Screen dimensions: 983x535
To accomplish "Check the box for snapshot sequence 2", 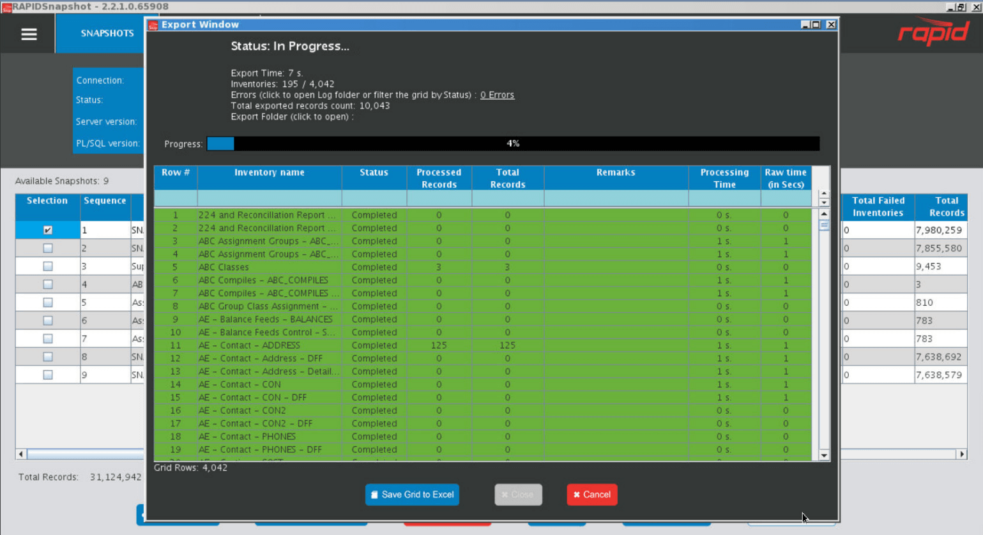I will point(48,248).
